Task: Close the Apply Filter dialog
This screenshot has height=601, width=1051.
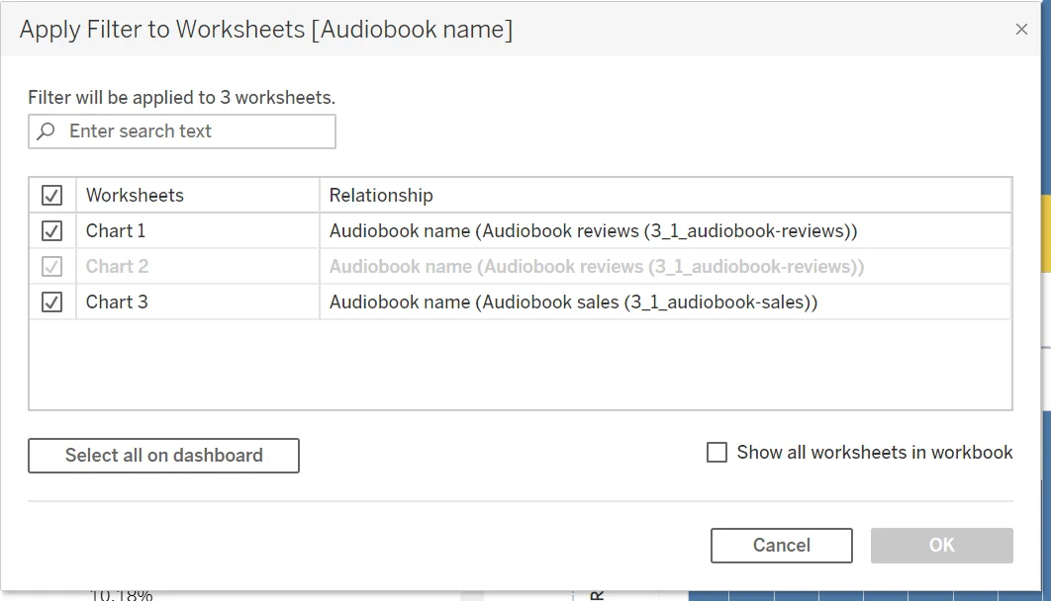Action: [x=1021, y=30]
